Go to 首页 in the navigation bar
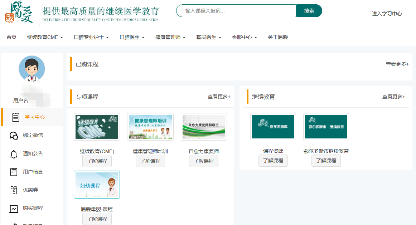This screenshot has width=416, height=225. (11, 37)
